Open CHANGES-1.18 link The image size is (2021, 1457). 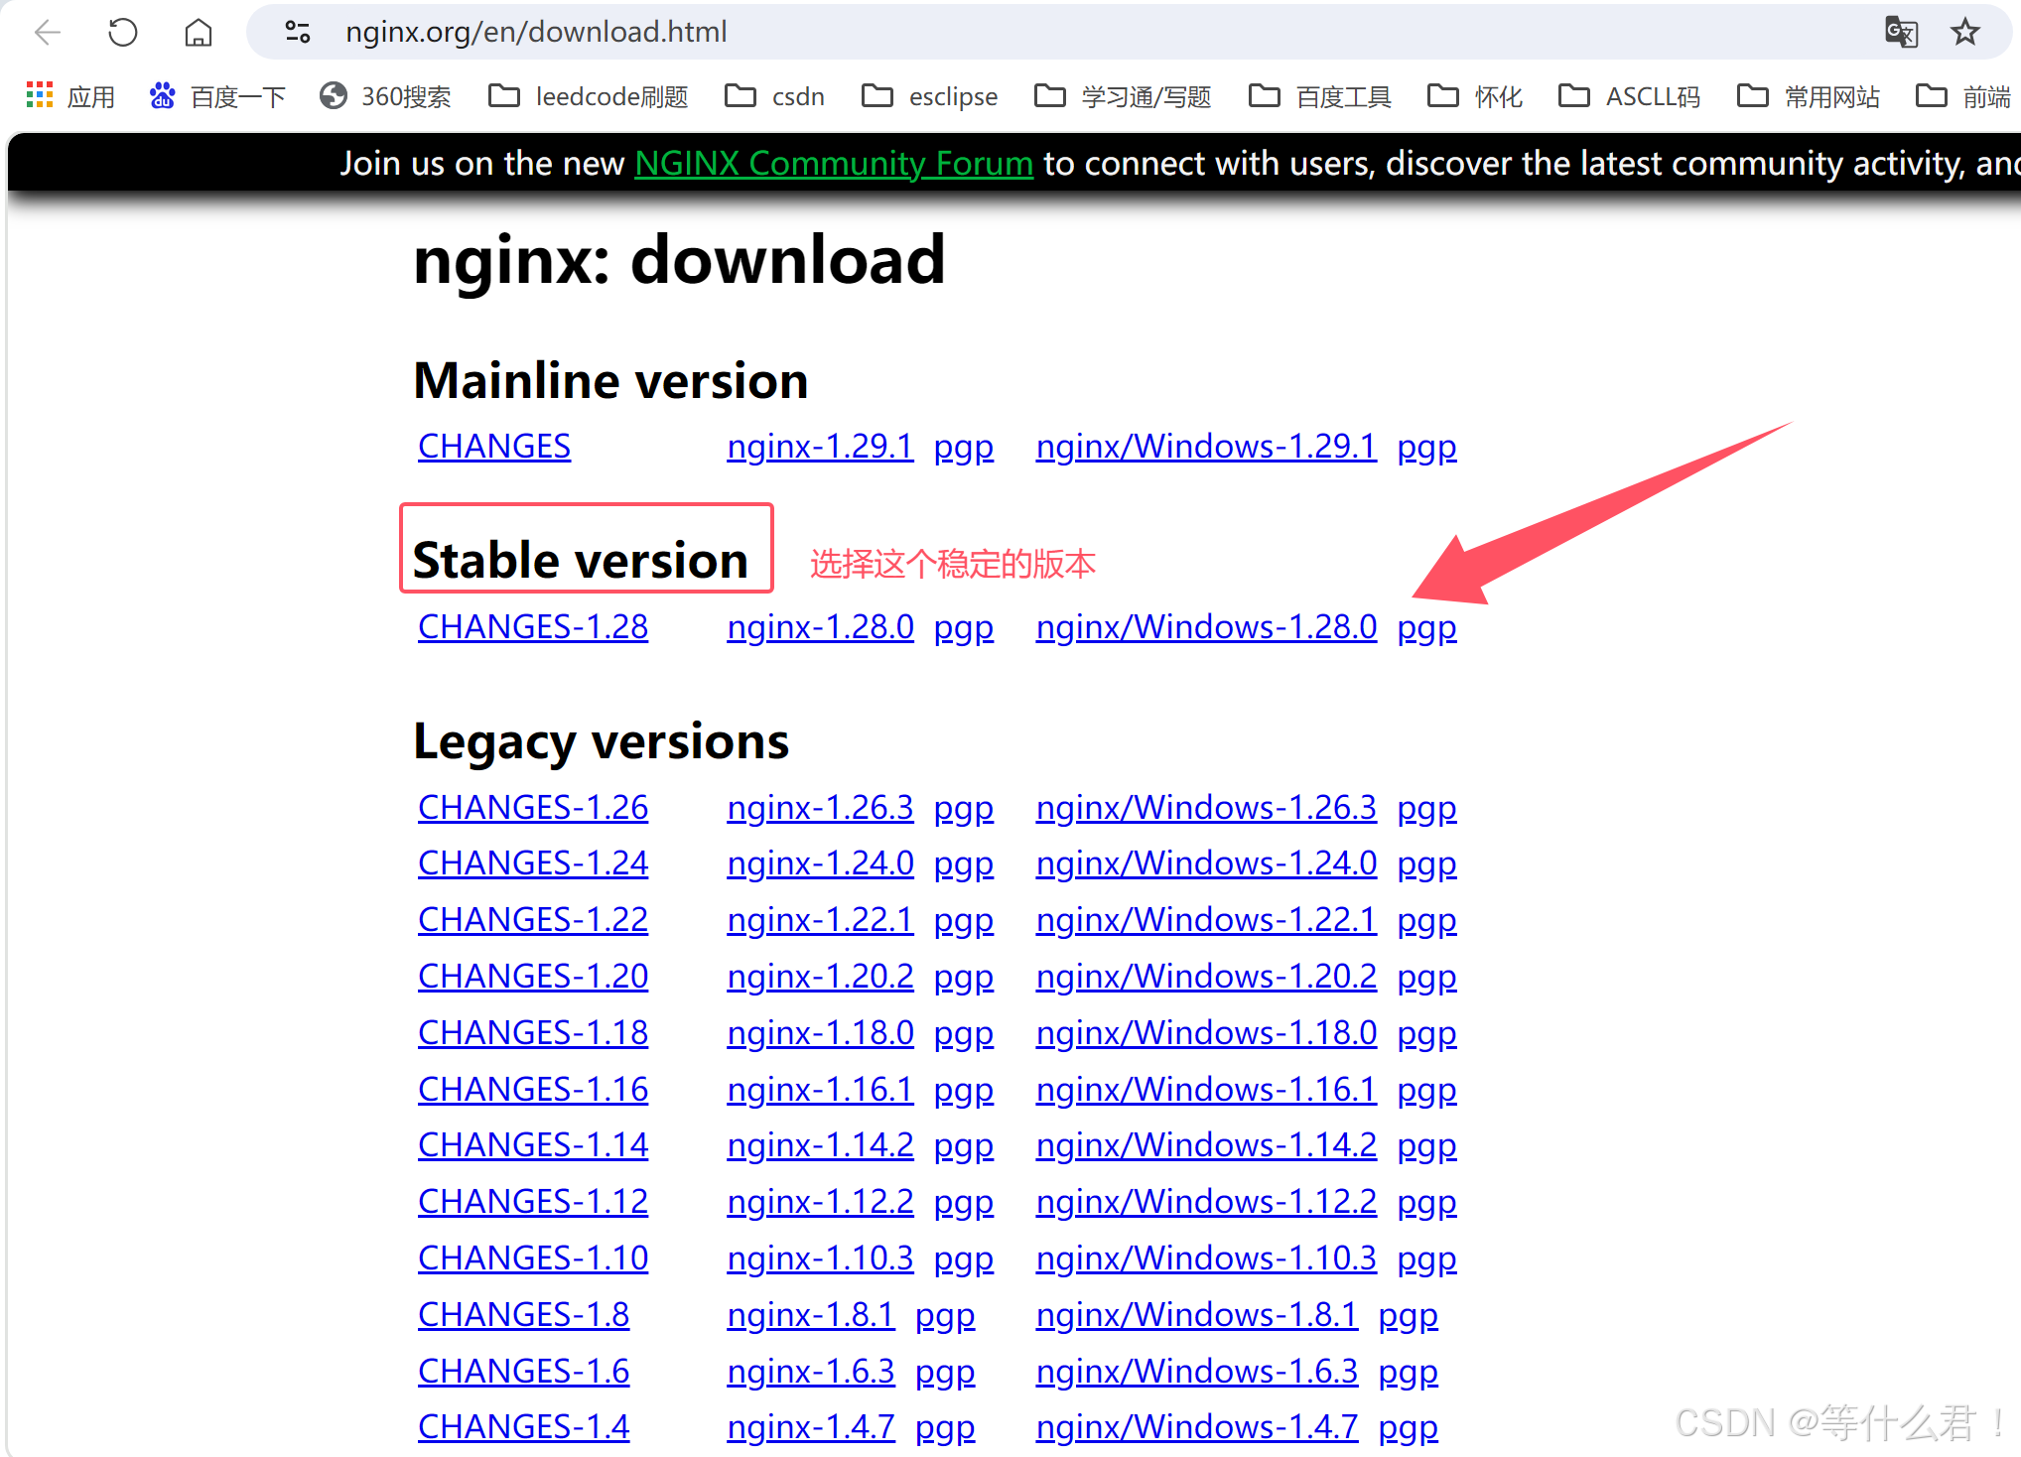pos(533,1033)
